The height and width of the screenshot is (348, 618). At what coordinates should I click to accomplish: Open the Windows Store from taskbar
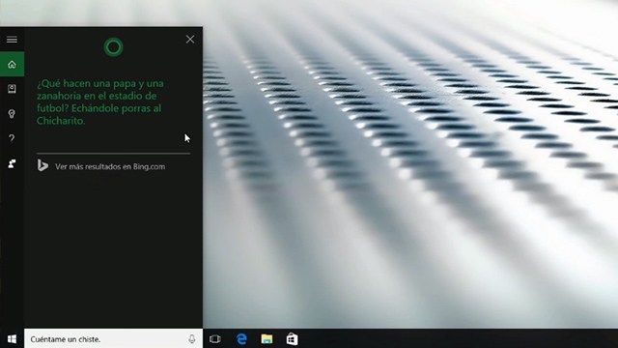pyautogui.click(x=292, y=339)
